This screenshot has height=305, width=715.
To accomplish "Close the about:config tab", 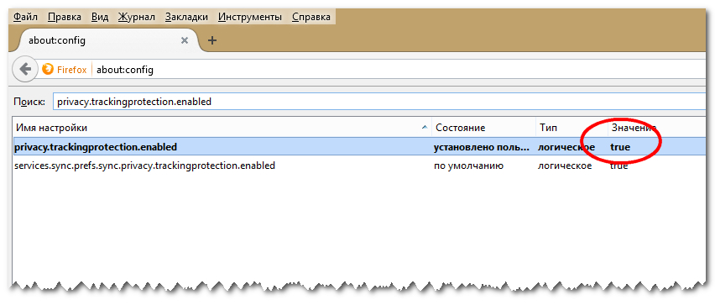I will tap(185, 40).
